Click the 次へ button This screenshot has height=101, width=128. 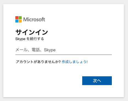97,81
